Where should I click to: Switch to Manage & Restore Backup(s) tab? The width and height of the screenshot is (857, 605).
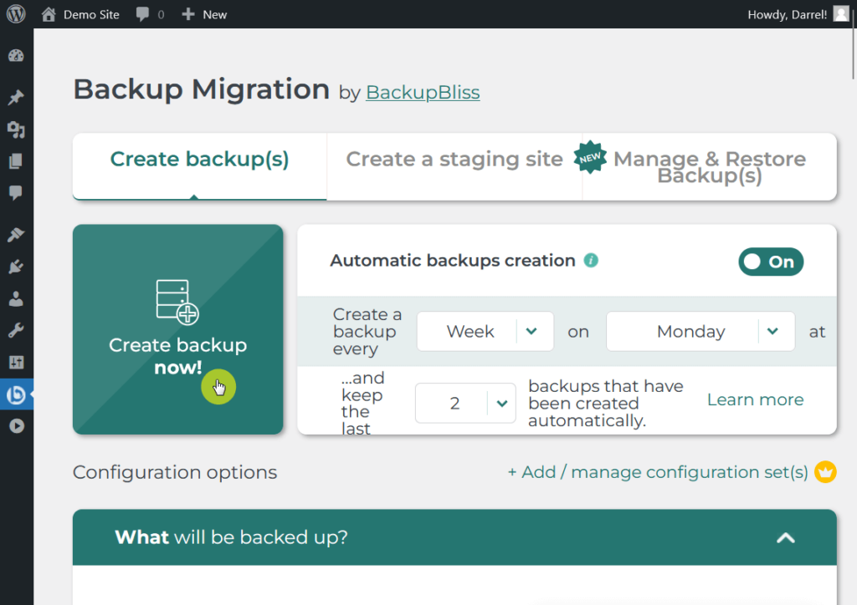[710, 167]
